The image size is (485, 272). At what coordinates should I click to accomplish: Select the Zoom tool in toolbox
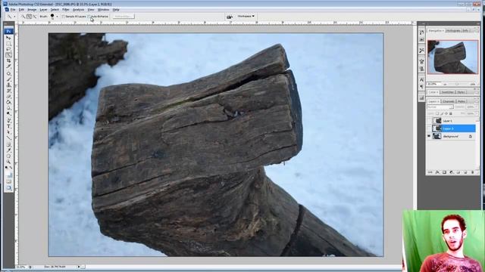pyautogui.click(x=8, y=161)
